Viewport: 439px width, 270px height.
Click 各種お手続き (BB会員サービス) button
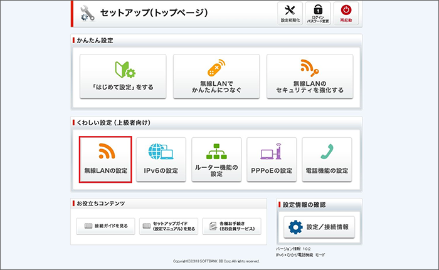232,226
